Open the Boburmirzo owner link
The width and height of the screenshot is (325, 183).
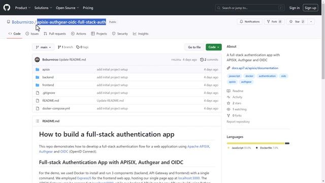point(22,22)
